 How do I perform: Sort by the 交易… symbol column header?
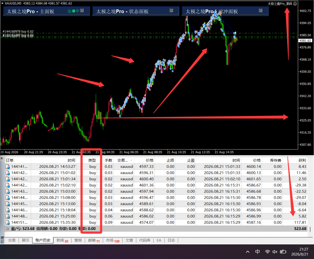click(124, 160)
